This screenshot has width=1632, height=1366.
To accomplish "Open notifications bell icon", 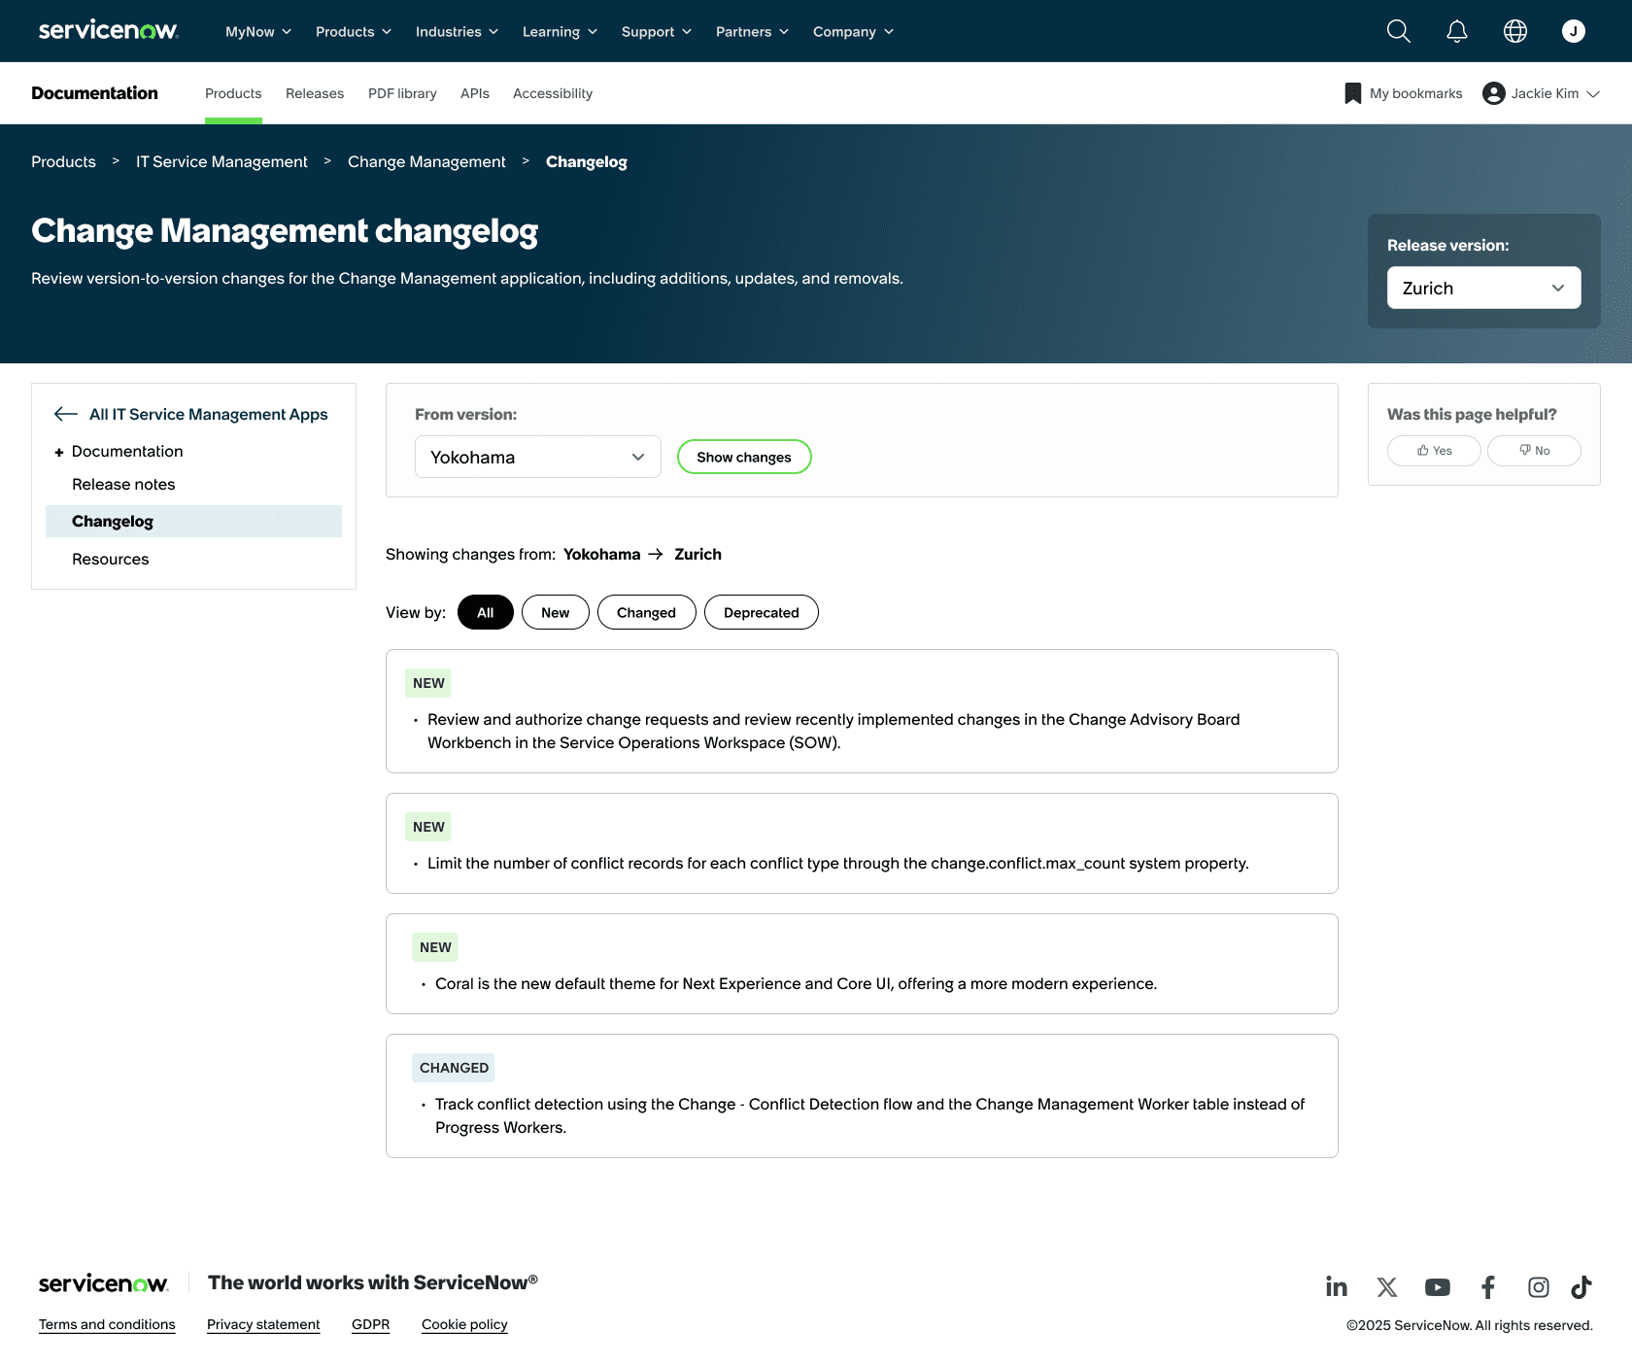I will coord(1457,31).
